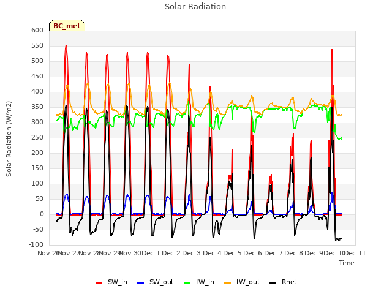This screenshot has width=392, height=294.
Task: Click the black Rnet legend swatch
Action: pos(273,282)
